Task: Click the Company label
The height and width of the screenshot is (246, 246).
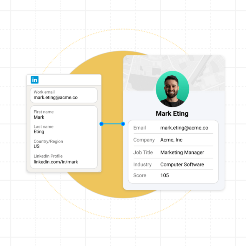Action: (144, 140)
